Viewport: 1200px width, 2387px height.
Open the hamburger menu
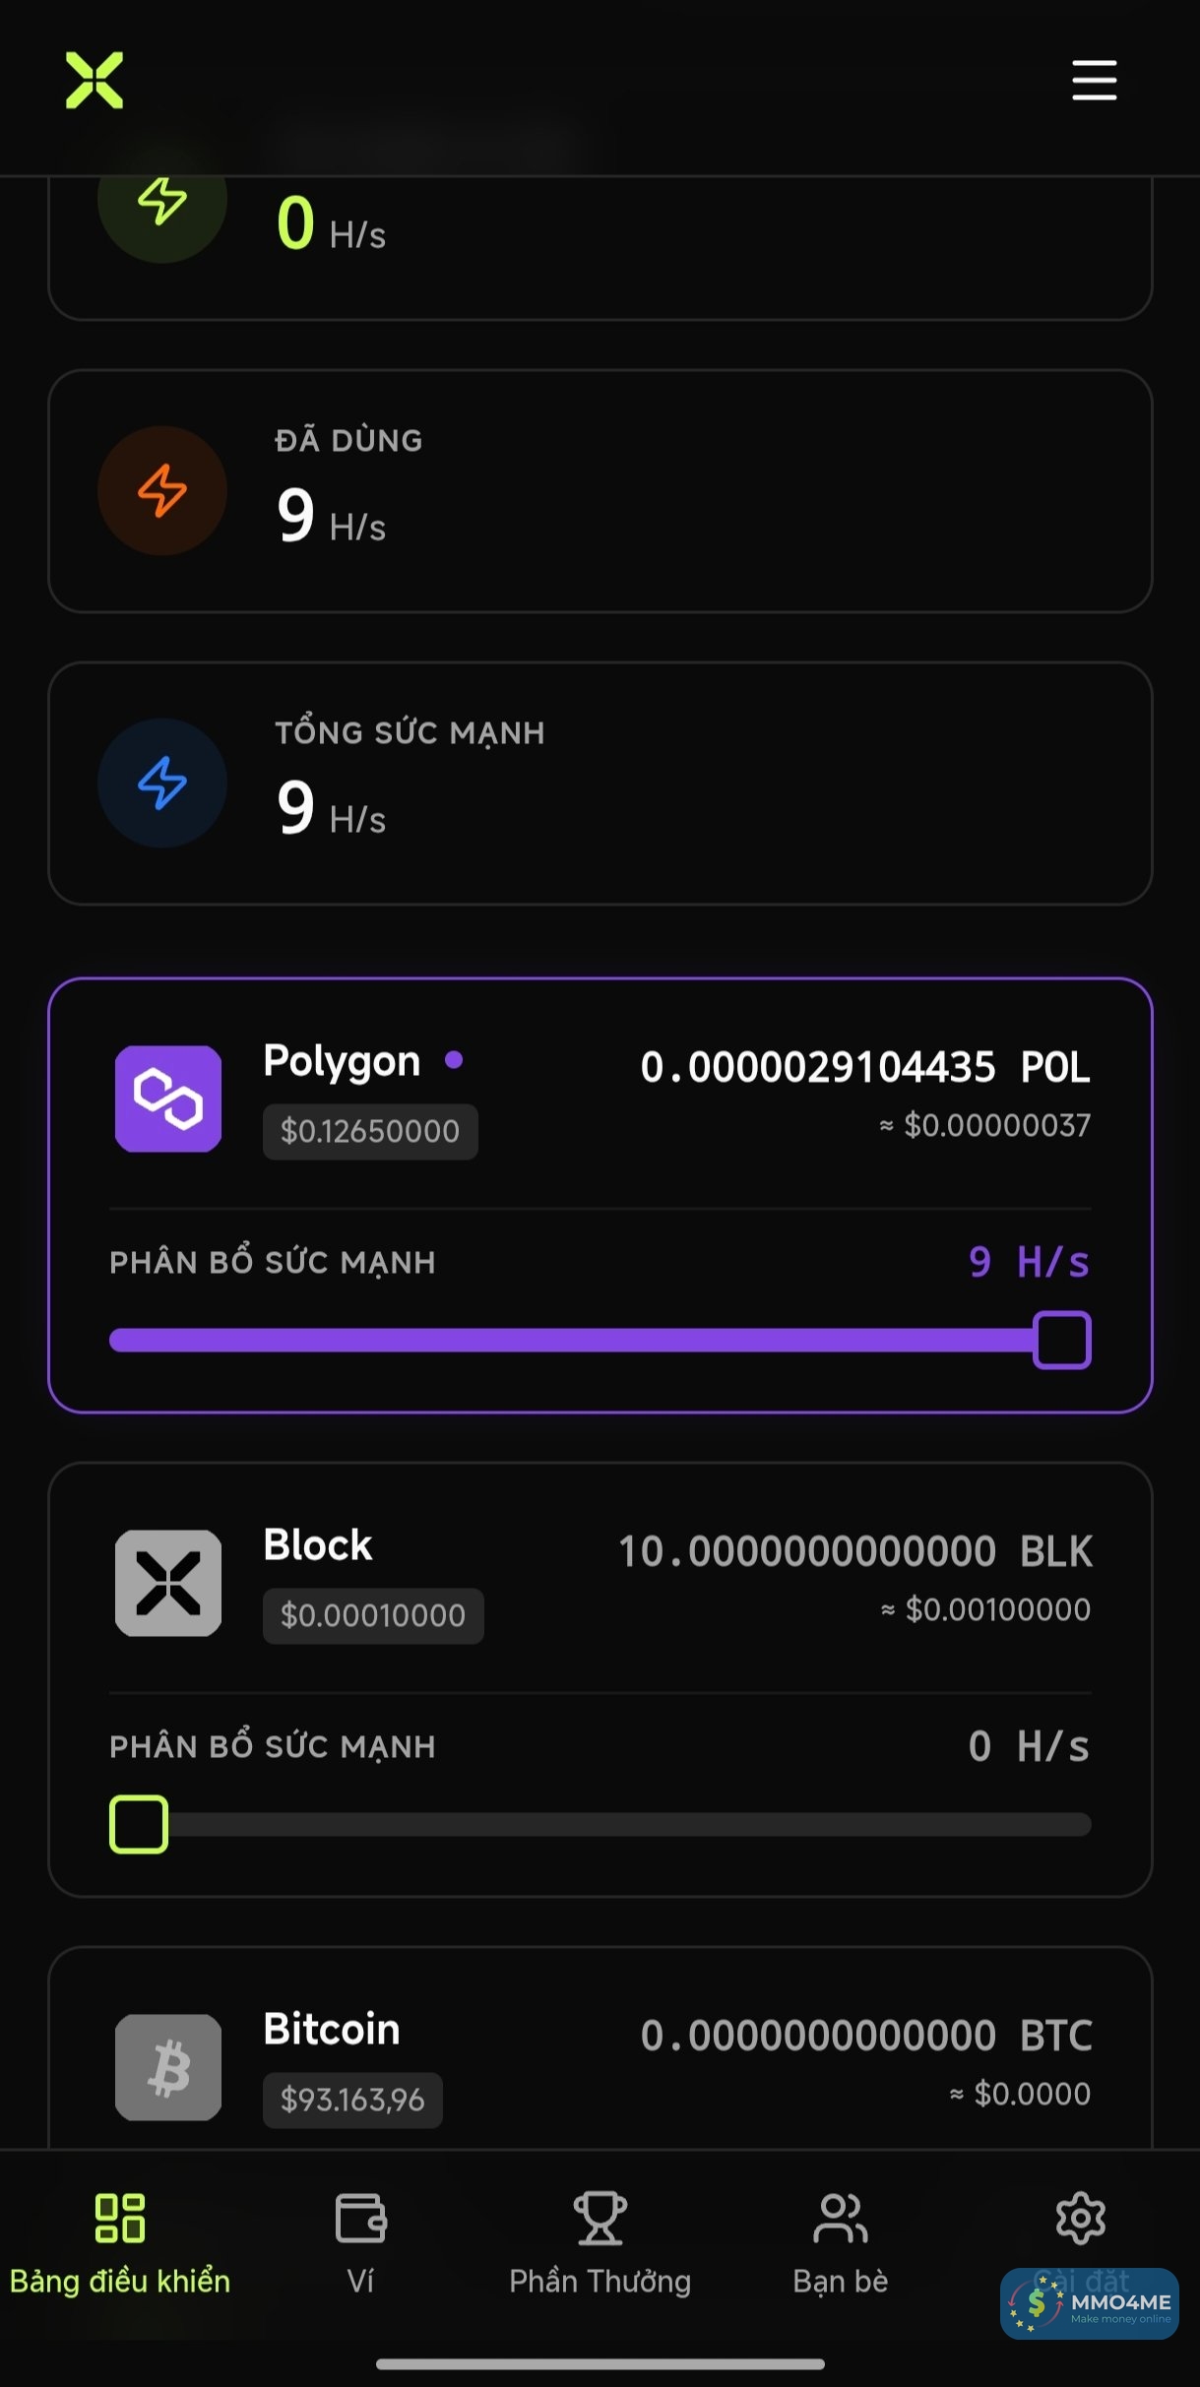[1094, 80]
